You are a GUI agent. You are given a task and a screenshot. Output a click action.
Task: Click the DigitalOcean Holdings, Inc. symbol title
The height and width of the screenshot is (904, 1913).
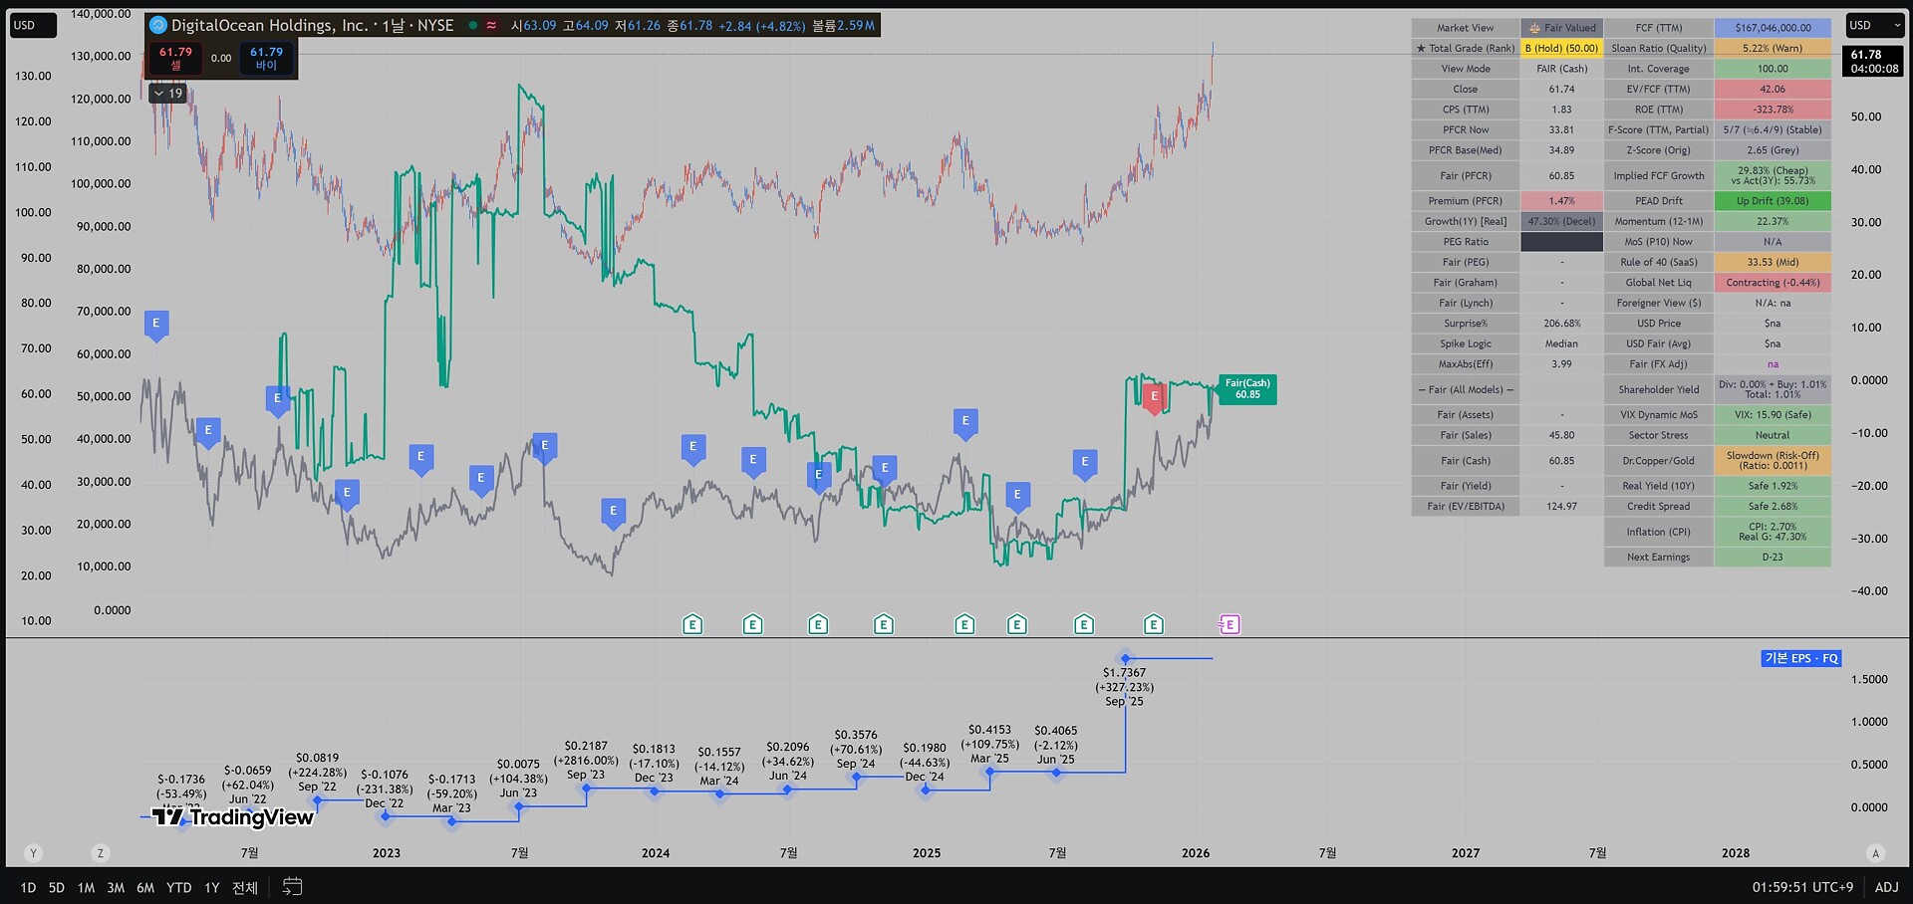(270, 25)
